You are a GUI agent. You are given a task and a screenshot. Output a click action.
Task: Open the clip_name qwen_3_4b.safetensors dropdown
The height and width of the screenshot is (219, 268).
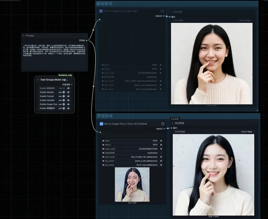click(132, 161)
